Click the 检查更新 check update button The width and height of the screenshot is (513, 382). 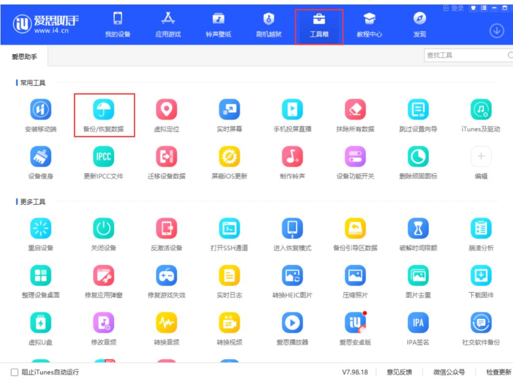[499, 372]
